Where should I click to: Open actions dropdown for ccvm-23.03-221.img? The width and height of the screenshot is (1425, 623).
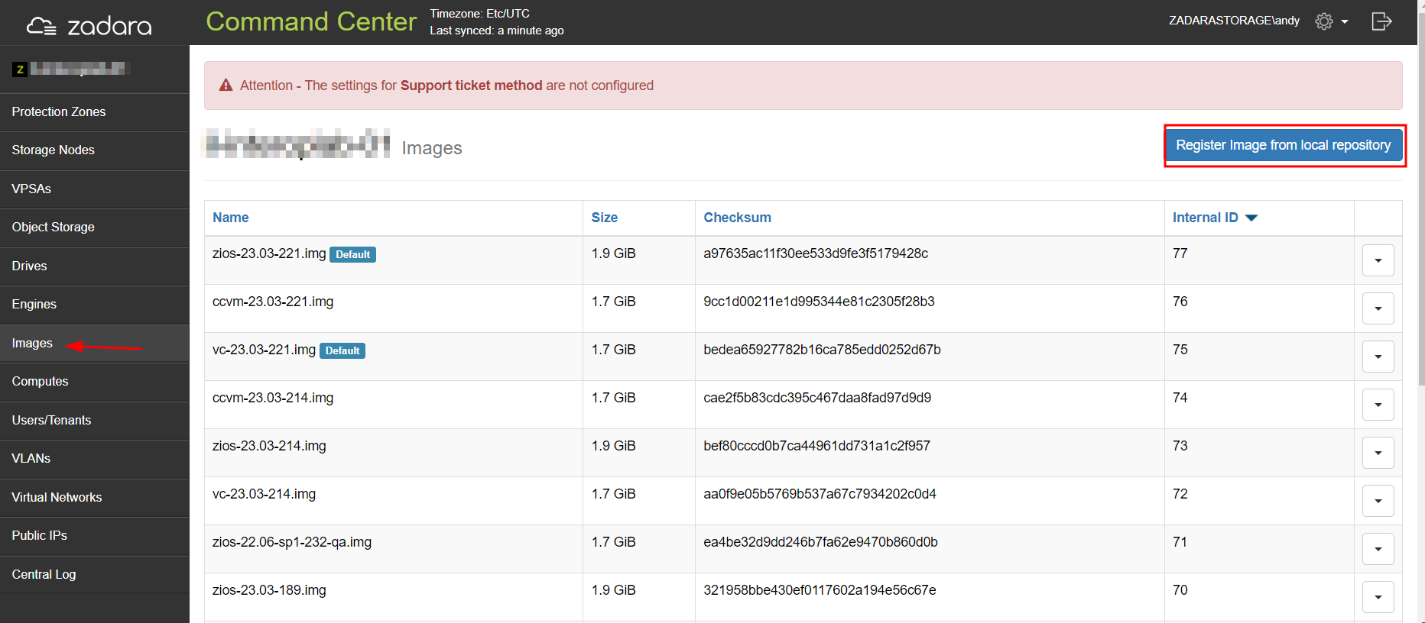tap(1378, 308)
